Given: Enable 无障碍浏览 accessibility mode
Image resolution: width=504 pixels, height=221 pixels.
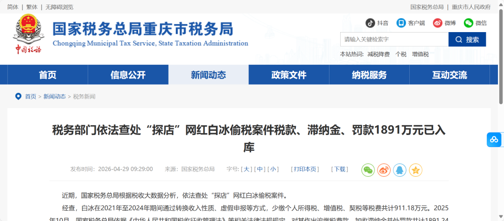Looking at the screenshot, I should [x=59, y=7].
